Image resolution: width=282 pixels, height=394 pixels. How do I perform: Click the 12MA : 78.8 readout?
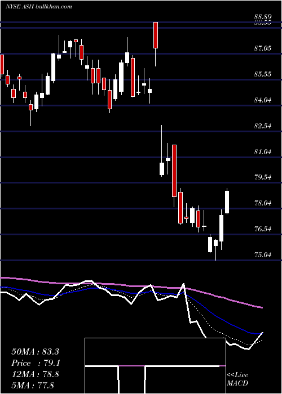35,374
